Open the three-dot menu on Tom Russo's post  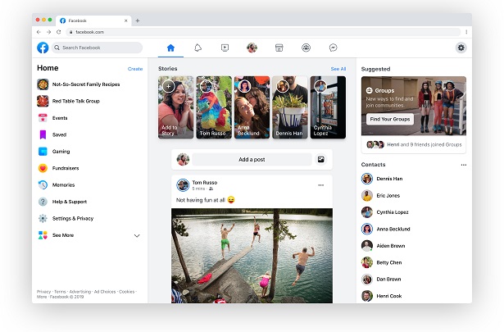click(320, 185)
